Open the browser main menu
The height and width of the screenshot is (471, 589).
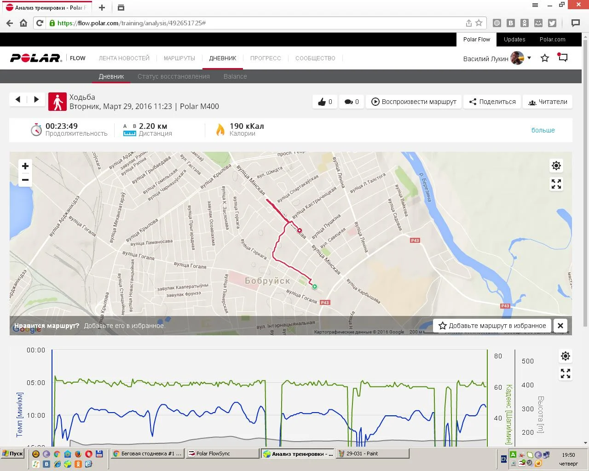[535, 5]
